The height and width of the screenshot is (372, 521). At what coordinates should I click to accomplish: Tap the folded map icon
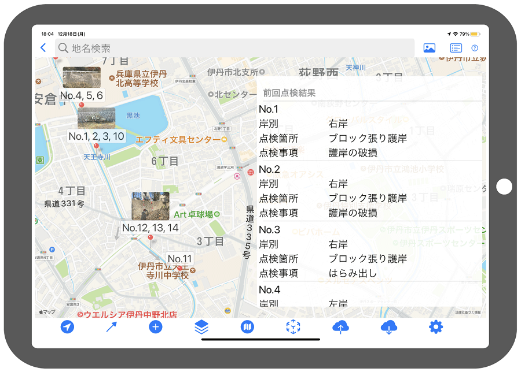click(247, 328)
